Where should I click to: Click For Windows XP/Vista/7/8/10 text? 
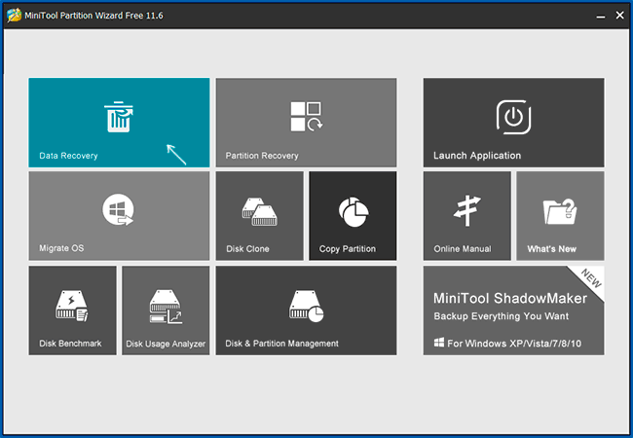(514, 344)
